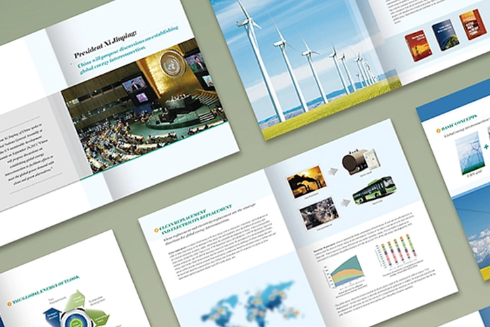Screen dimensions: 490x327
Task: Click the orange bullet beside Basic Concepts
Action: tap(438, 131)
